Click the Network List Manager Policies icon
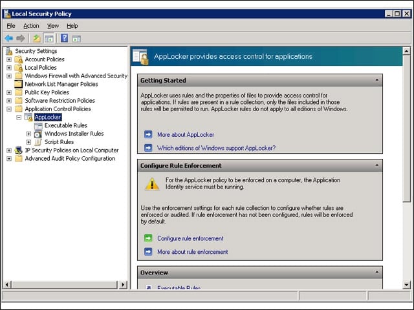 click(19, 84)
